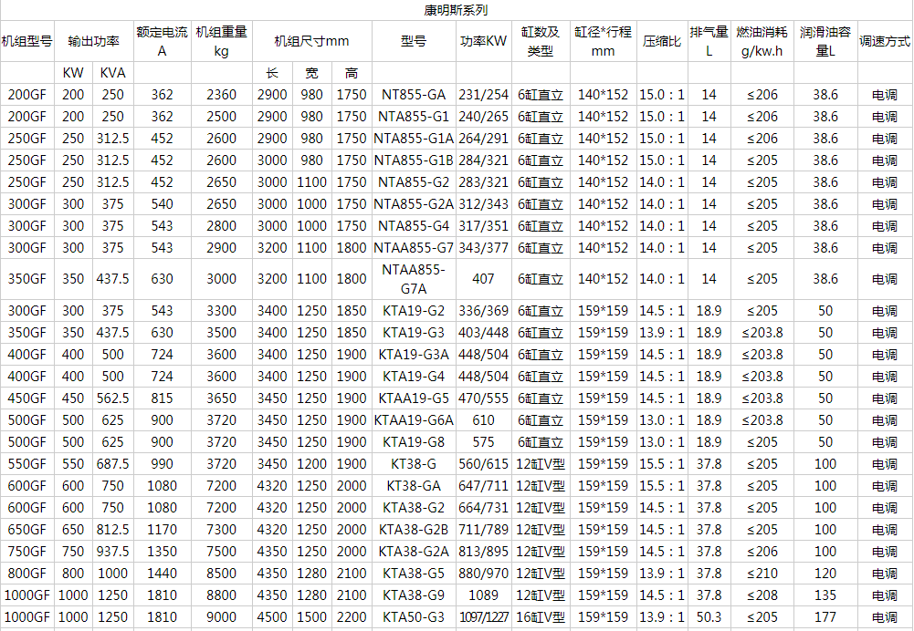Click the power value 343/377

[483, 248]
